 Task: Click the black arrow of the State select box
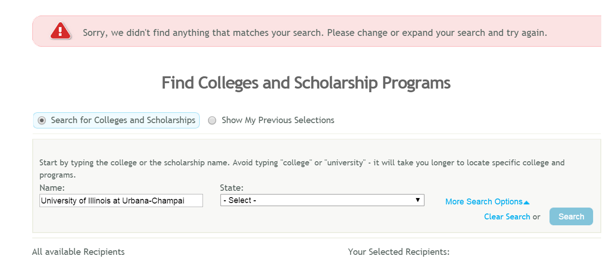417,200
